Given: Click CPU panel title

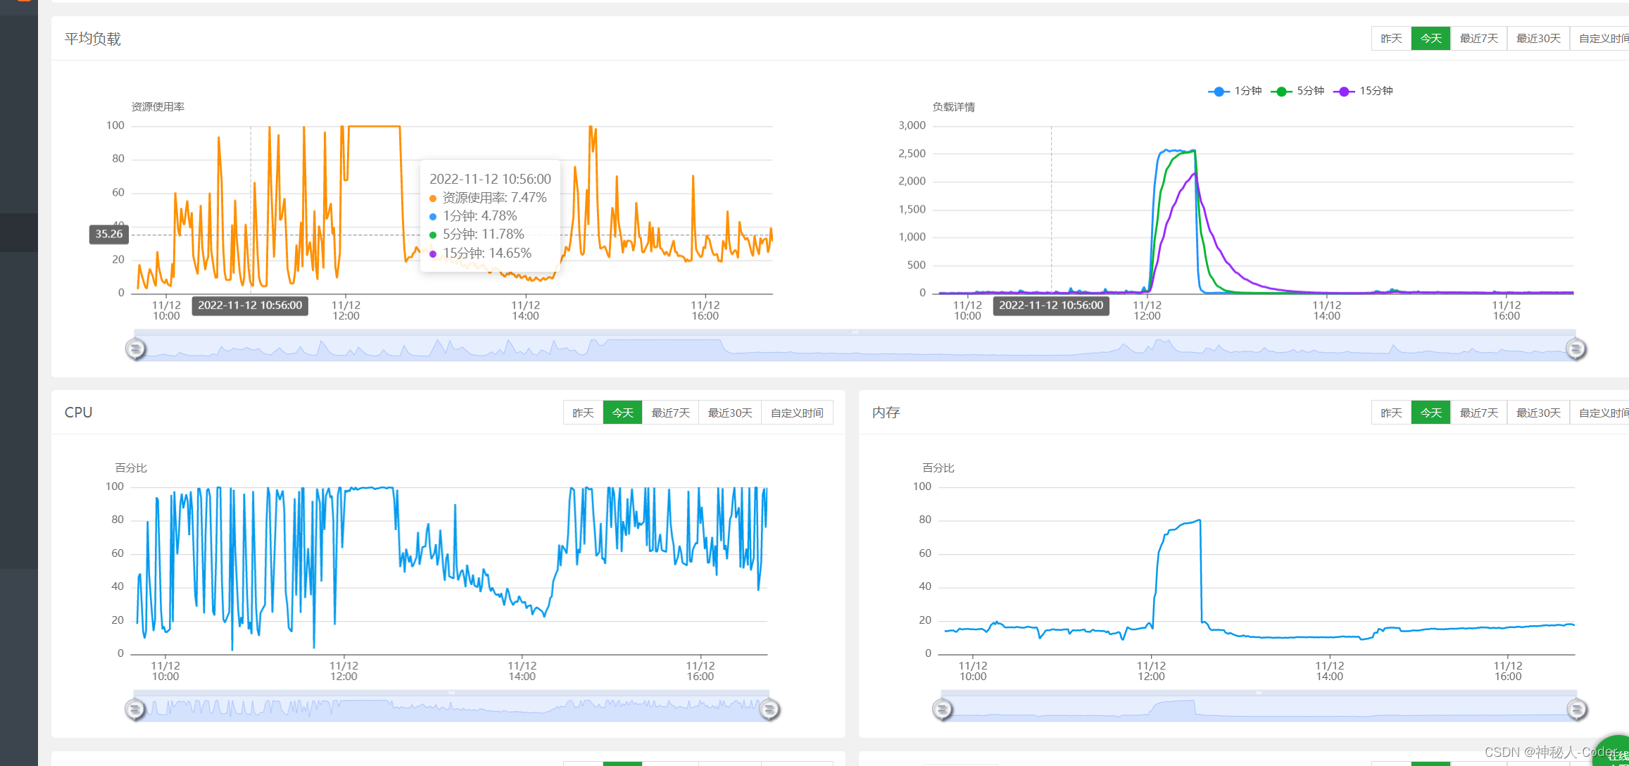Looking at the screenshot, I should click(x=78, y=413).
